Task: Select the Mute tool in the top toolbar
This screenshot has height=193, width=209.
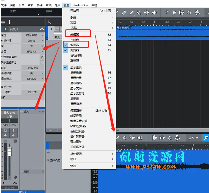Action: pyautogui.click(x=139, y=13)
